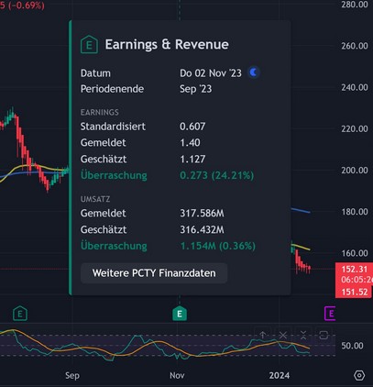Click the (-0.69%) change value
This screenshot has width=373, height=387.
[26, 6]
